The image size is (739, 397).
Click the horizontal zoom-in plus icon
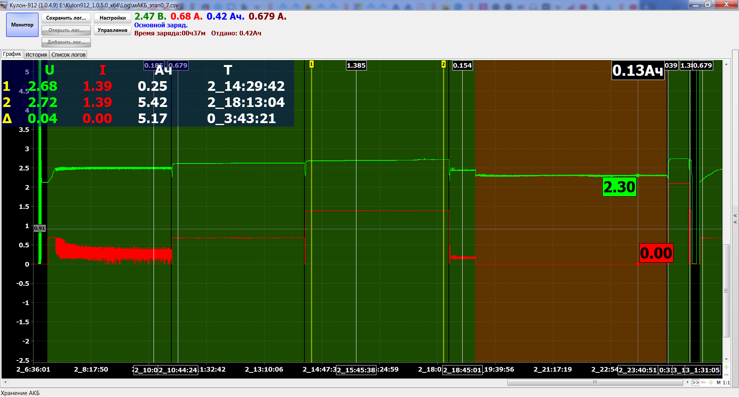(x=711, y=382)
